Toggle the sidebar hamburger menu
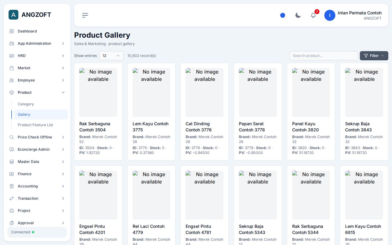 [85, 15]
